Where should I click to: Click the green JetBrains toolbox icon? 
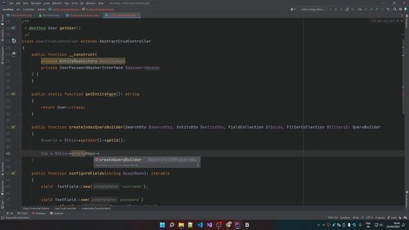pos(406,9)
